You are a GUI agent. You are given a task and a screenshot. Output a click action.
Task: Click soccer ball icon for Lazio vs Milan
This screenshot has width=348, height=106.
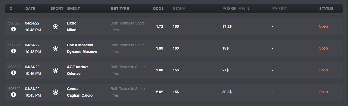coord(56,27)
